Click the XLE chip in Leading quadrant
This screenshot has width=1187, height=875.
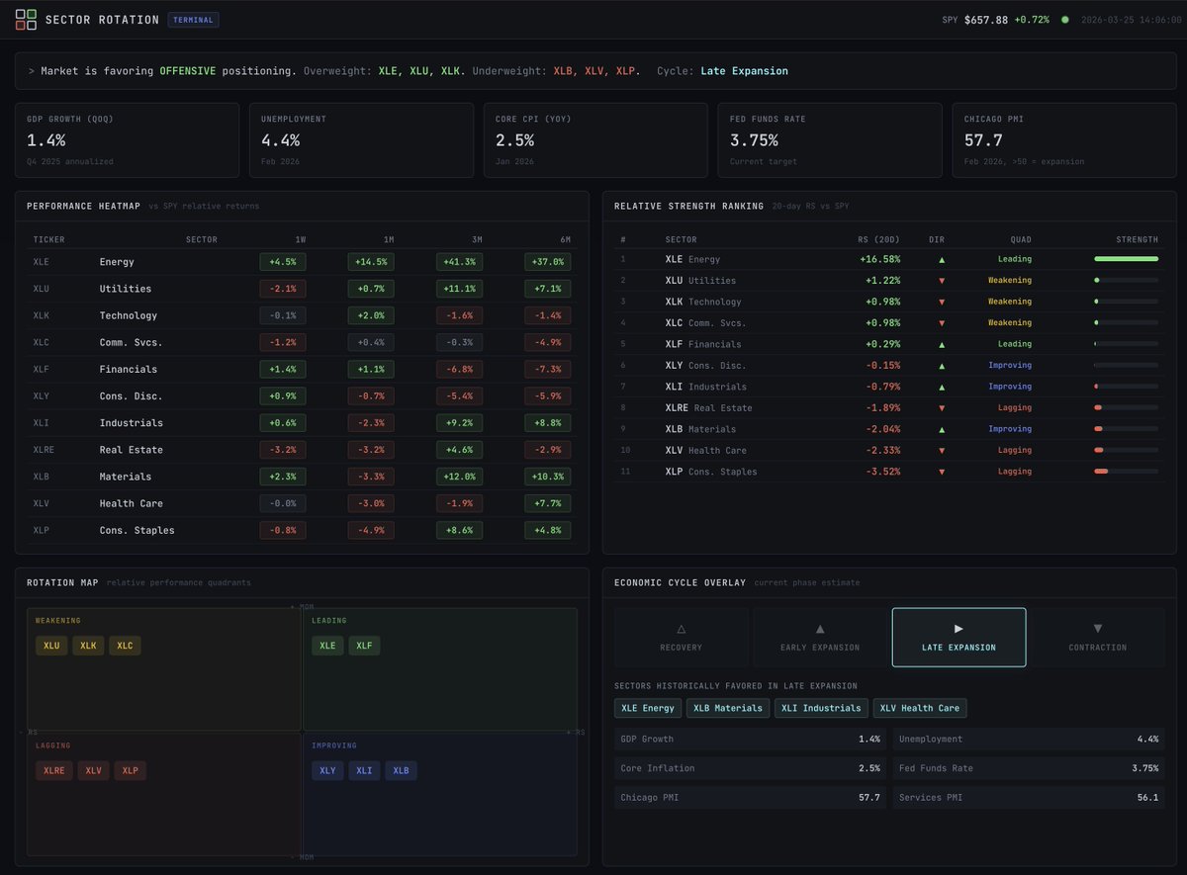tap(327, 646)
